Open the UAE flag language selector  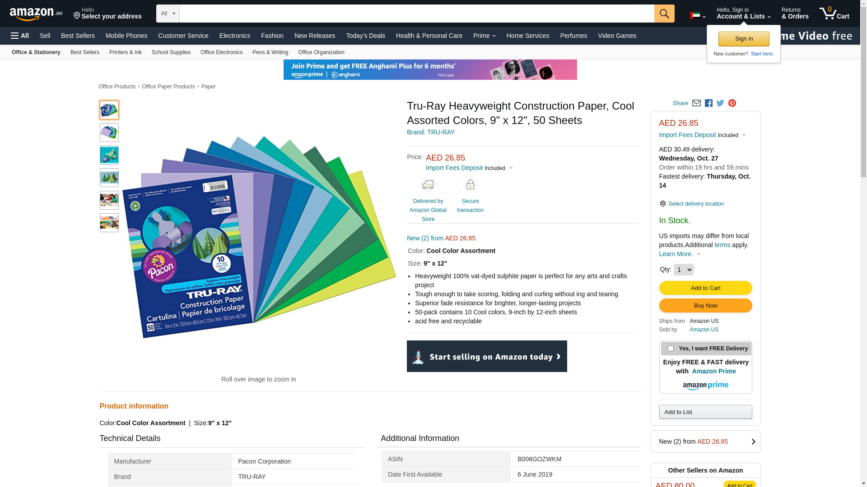coord(697,16)
